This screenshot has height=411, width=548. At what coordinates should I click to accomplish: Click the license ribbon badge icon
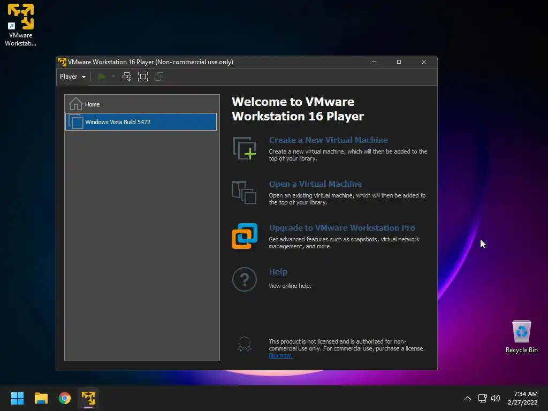244,344
